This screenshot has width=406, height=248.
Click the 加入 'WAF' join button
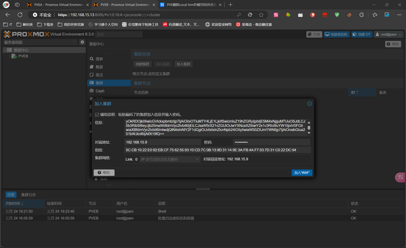302,173
